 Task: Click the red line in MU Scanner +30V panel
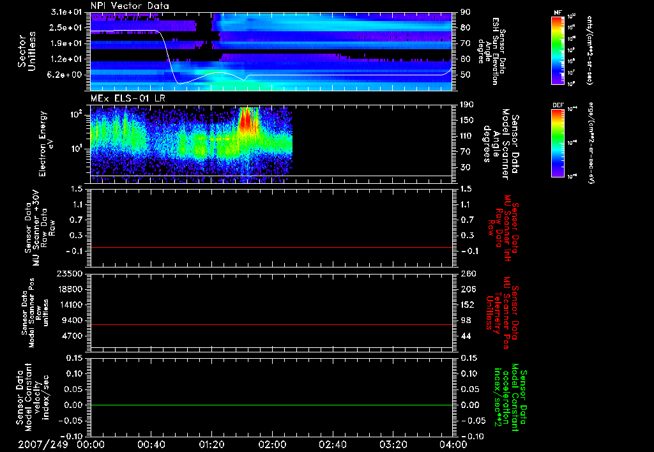pos(271,247)
